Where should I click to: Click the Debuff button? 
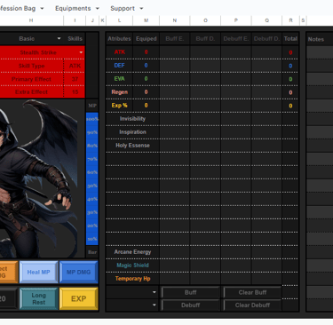tap(191, 305)
